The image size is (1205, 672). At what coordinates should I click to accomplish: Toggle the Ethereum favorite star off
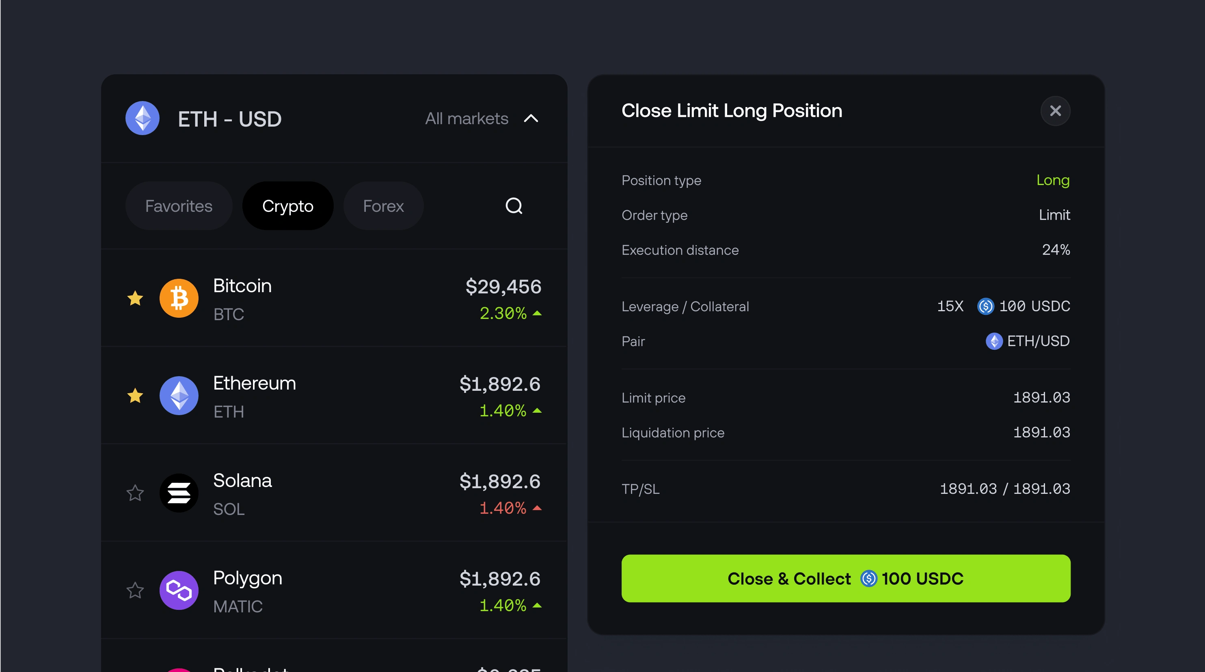(x=135, y=396)
